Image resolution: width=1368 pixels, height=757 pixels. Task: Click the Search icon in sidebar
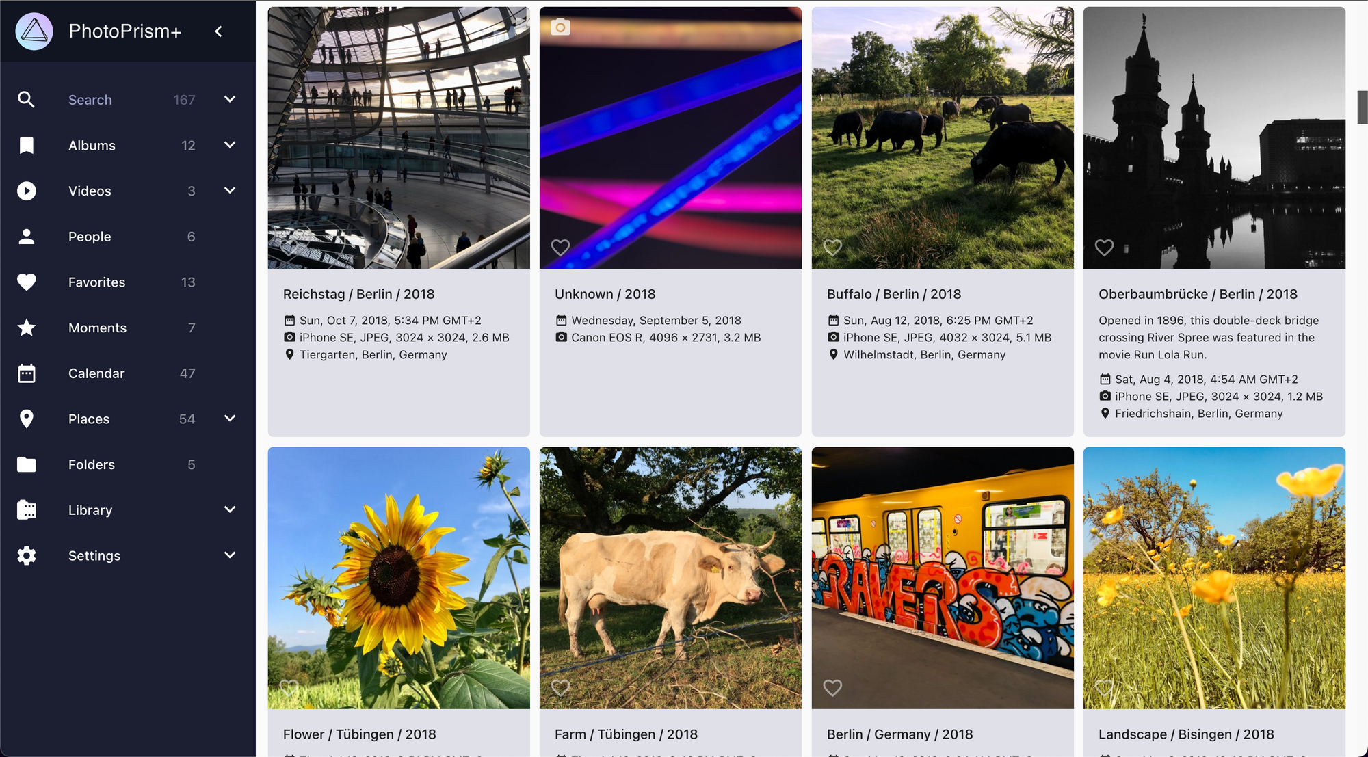(27, 99)
